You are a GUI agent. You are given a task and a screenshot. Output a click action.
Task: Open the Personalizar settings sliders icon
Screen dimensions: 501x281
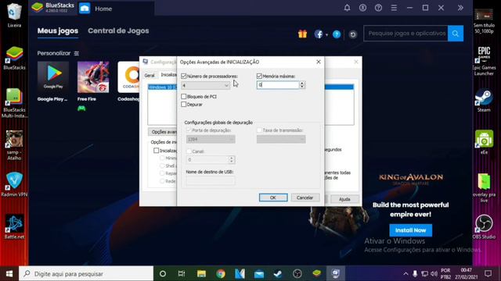click(77, 53)
